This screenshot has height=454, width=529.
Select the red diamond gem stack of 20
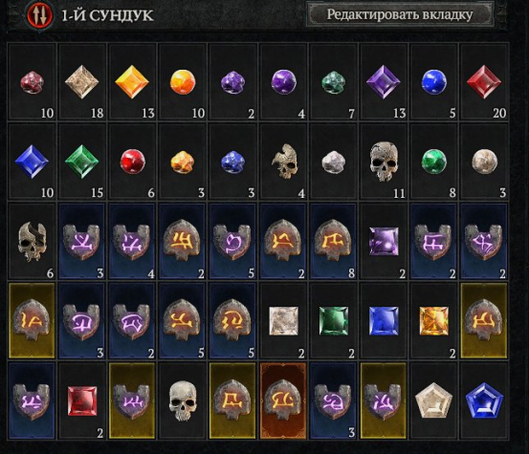click(484, 82)
